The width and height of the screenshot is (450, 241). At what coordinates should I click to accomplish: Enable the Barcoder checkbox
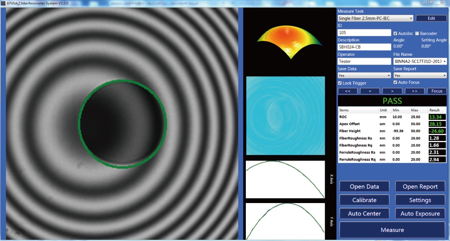417,33
